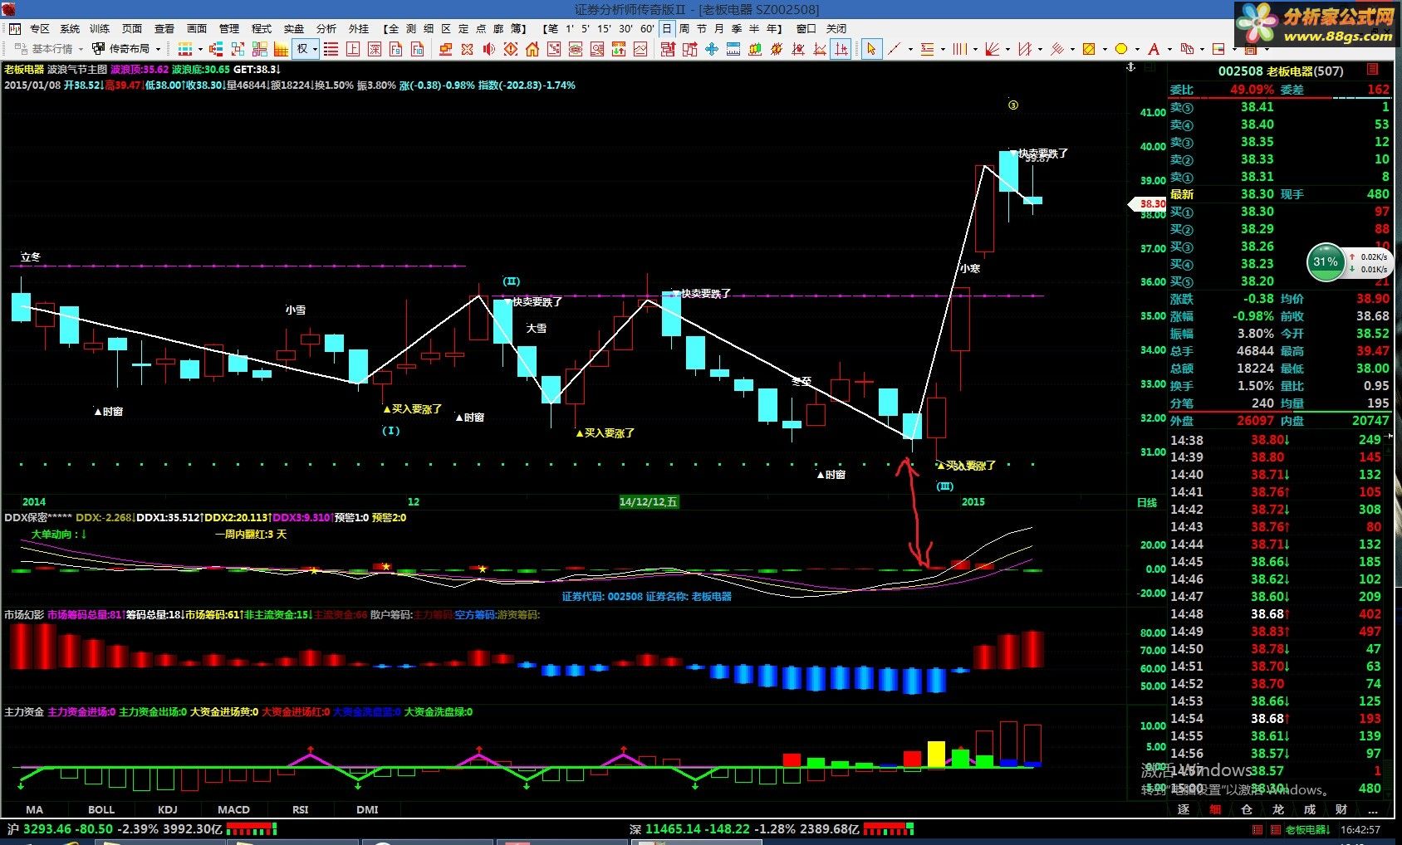Open the 分析 menu

click(326, 28)
